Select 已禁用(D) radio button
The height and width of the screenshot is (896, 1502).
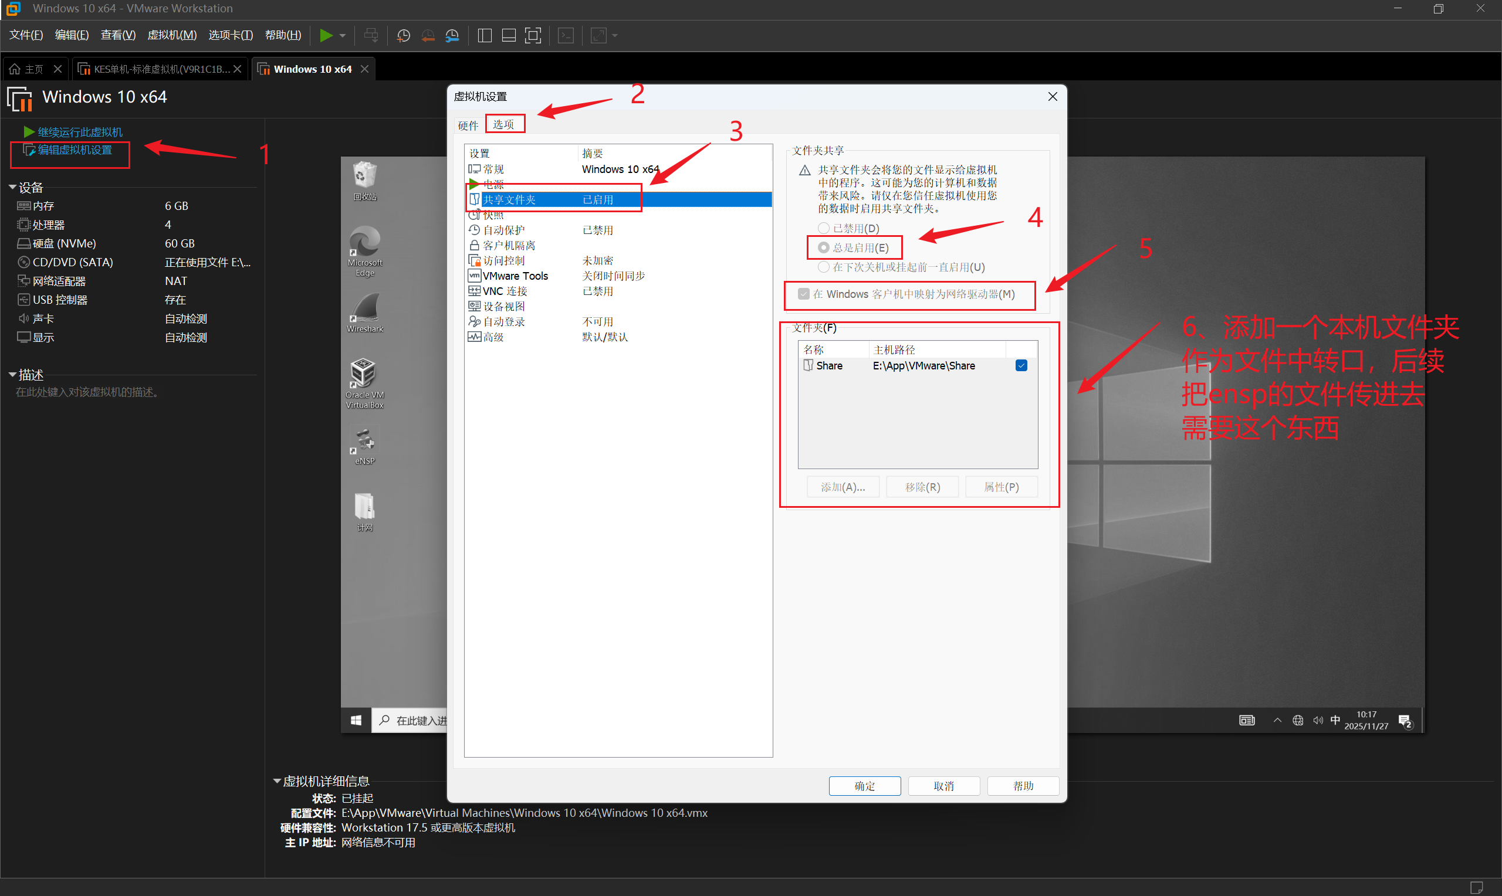click(x=823, y=228)
